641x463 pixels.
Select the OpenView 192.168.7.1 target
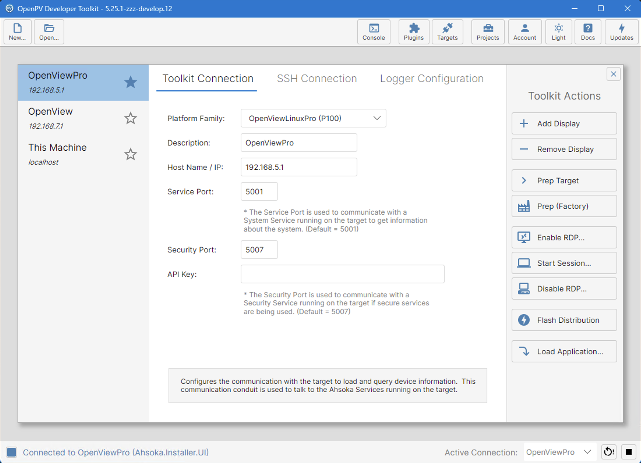tap(83, 118)
